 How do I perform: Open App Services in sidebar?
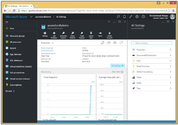13,54
